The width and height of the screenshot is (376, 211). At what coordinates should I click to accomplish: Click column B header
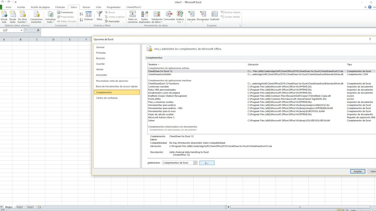click(21, 40)
